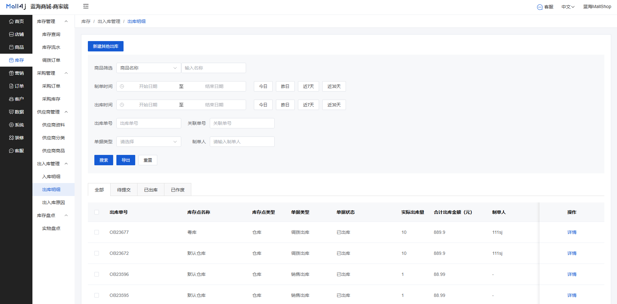This screenshot has height=304, width=617.
Task: Click clock icon in 制单时间 date field
Action: tap(122, 86)
